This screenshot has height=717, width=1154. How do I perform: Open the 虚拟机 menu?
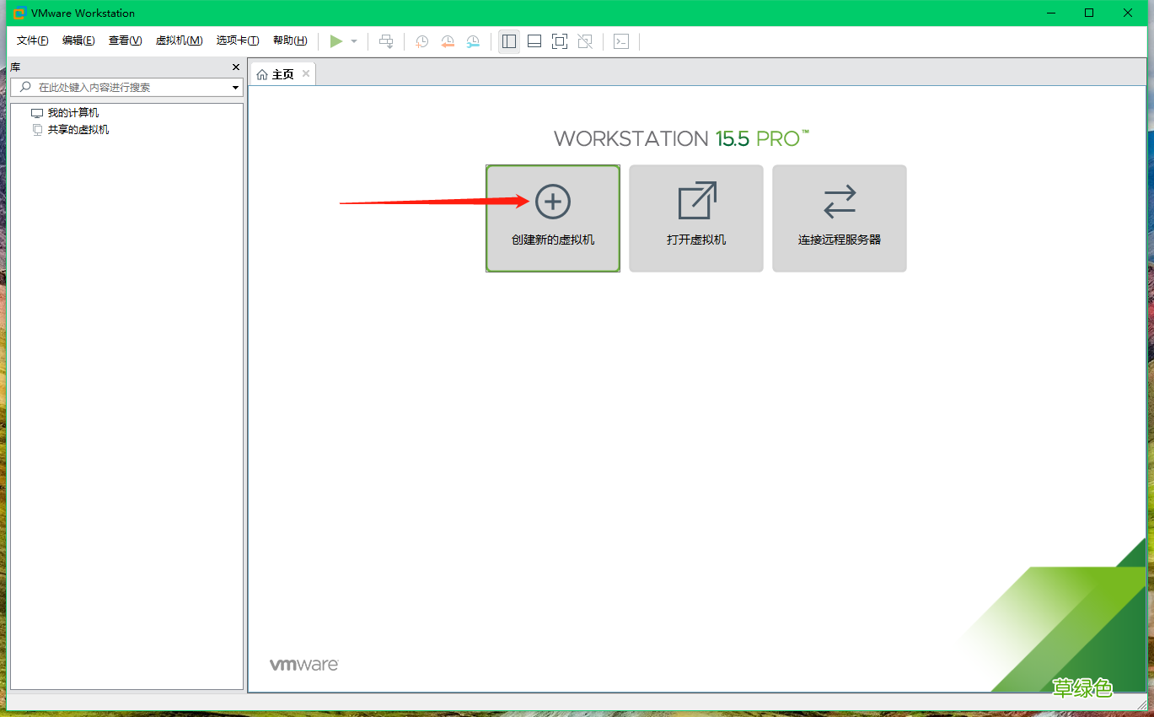point(179,40)
